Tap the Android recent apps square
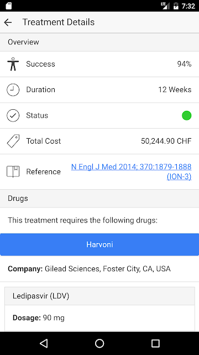The width and height of the screenshot is (199, 355). (155, 343)
